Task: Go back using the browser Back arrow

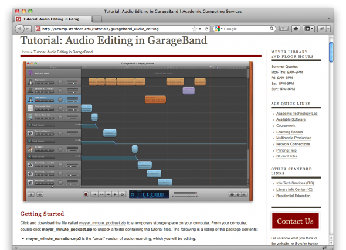Action: point(19,29)
